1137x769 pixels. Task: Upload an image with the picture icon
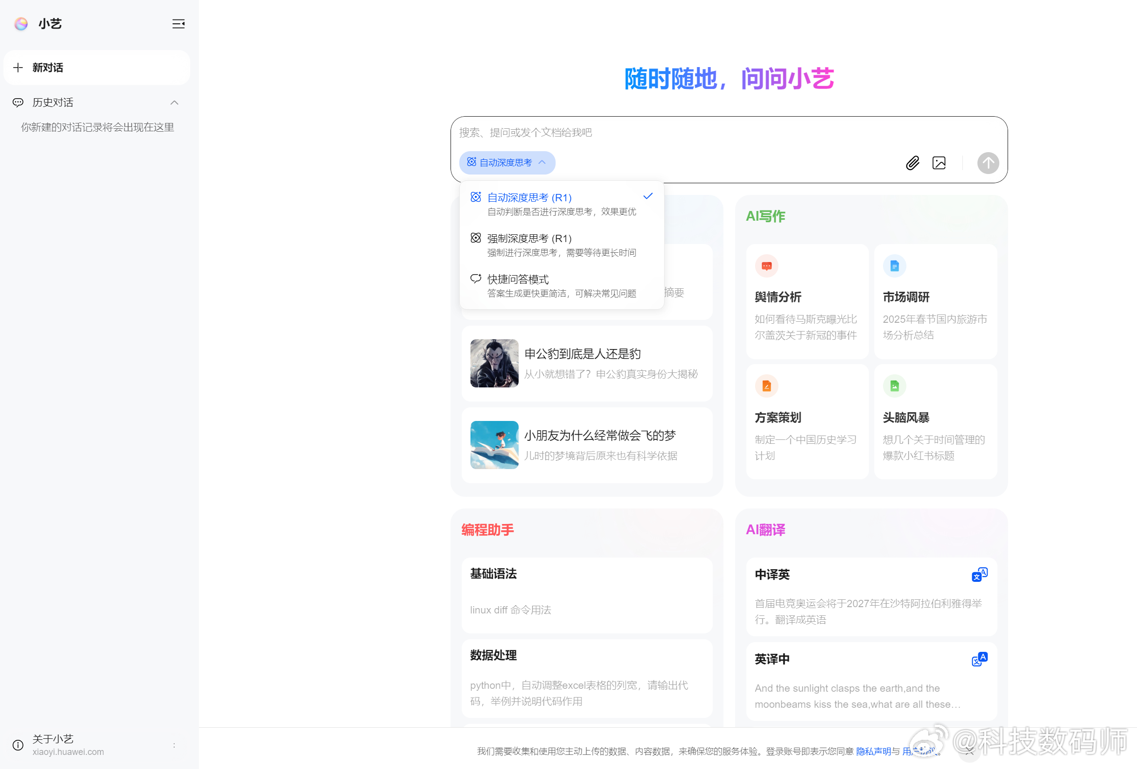click(x=939, y=163)
